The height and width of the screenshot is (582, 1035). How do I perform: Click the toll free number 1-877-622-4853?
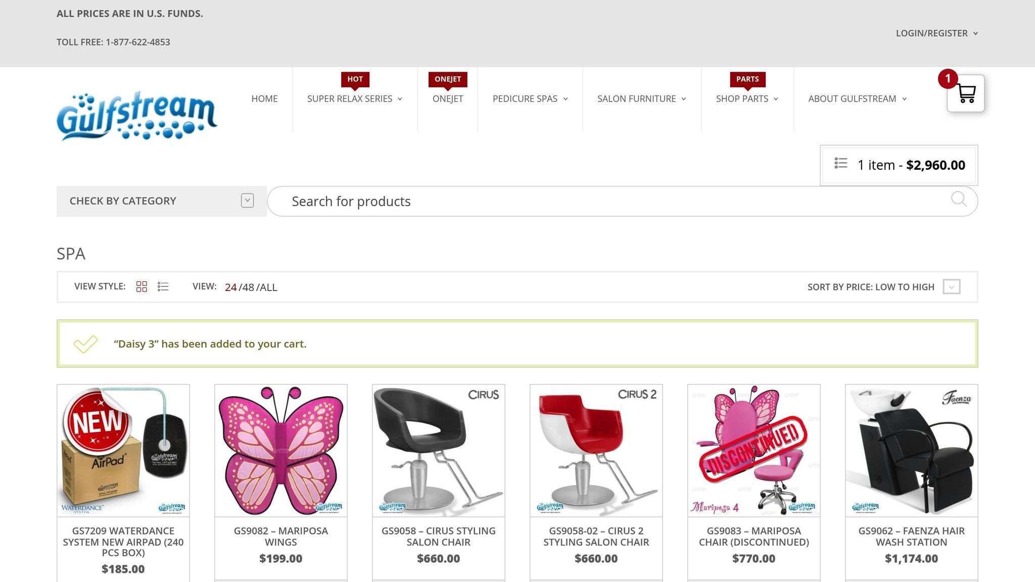pos(138,42)
